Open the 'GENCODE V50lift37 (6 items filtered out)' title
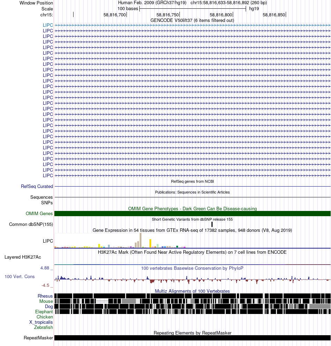Image resolution: width=331 pixels, height=346 pixels. coord(192,20)
